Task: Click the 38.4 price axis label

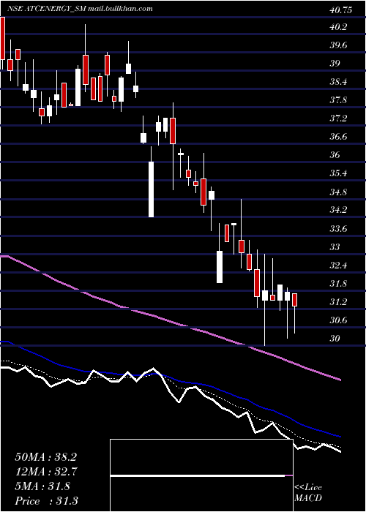Action: pyautogui.click(x=338, y=82)
